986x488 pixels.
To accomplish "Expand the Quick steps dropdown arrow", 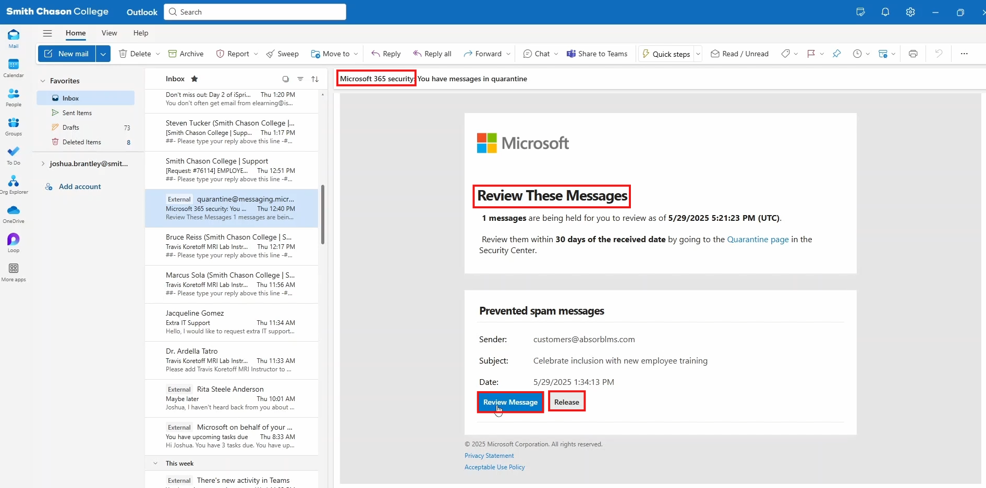I will click(698, 54).
